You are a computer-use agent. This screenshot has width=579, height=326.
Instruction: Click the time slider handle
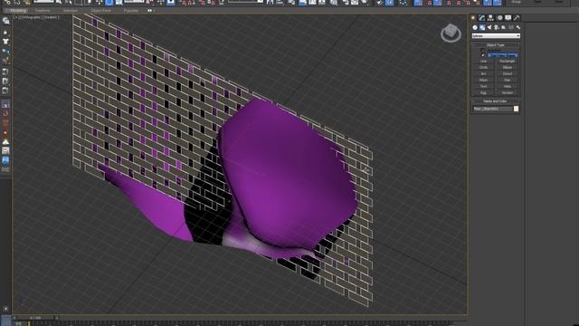point(36,318)
